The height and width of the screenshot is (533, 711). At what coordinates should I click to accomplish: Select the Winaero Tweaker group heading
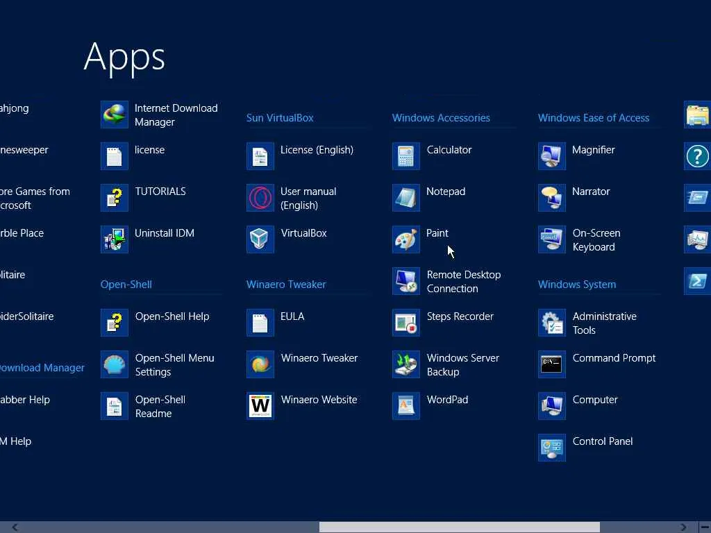click(286, 285)
